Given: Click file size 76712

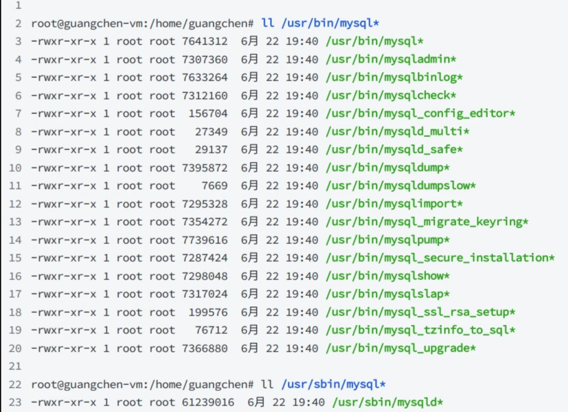Looking at the screenshot, I should coord(211,330).
